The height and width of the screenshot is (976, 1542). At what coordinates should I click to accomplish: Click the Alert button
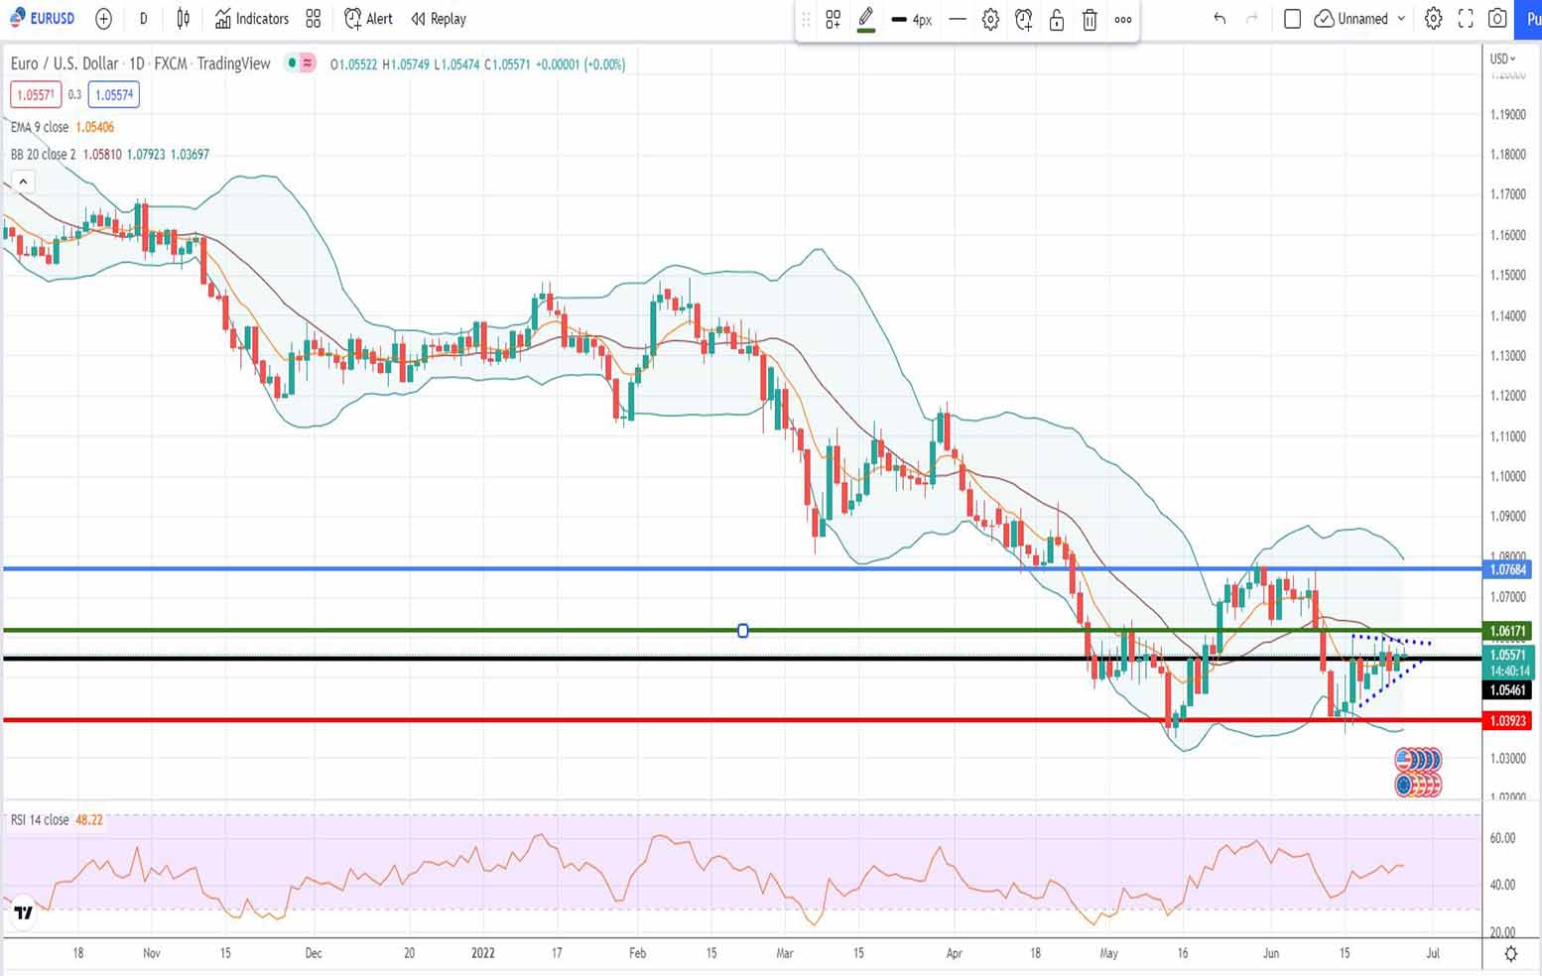368,19
